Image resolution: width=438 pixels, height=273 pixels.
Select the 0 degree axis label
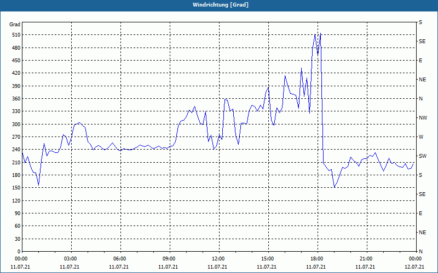[19, 252]
